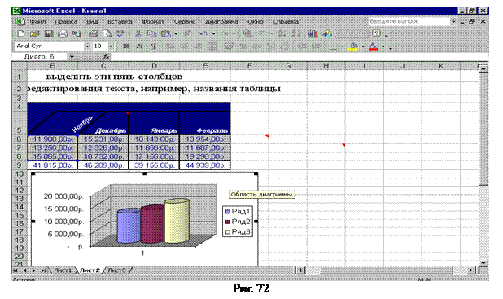Open the Drawing toolbar icon
503x299 pixels.
[x=327, y=33]
